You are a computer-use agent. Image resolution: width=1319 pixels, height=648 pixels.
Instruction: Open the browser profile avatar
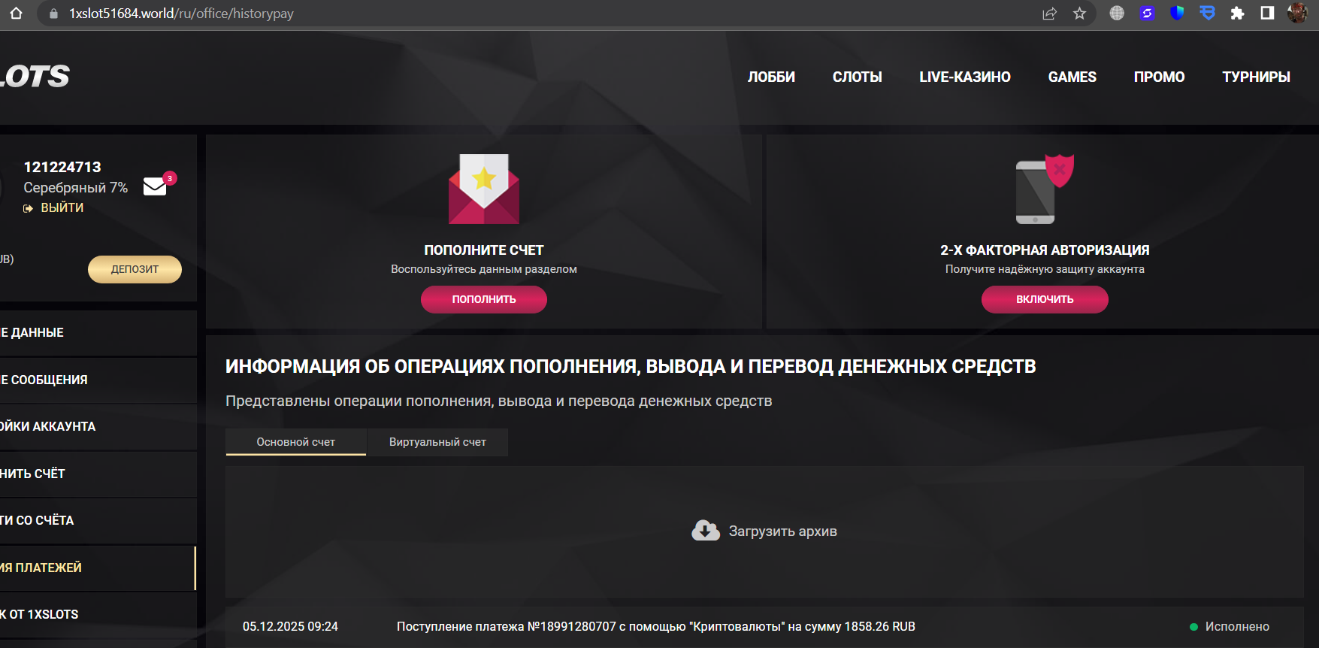(x=1297, y=13)
